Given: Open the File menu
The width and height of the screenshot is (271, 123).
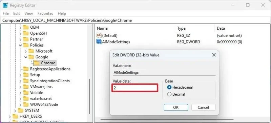Looking at the screenshot, I should pyautogui.click(x=6, y=13).
